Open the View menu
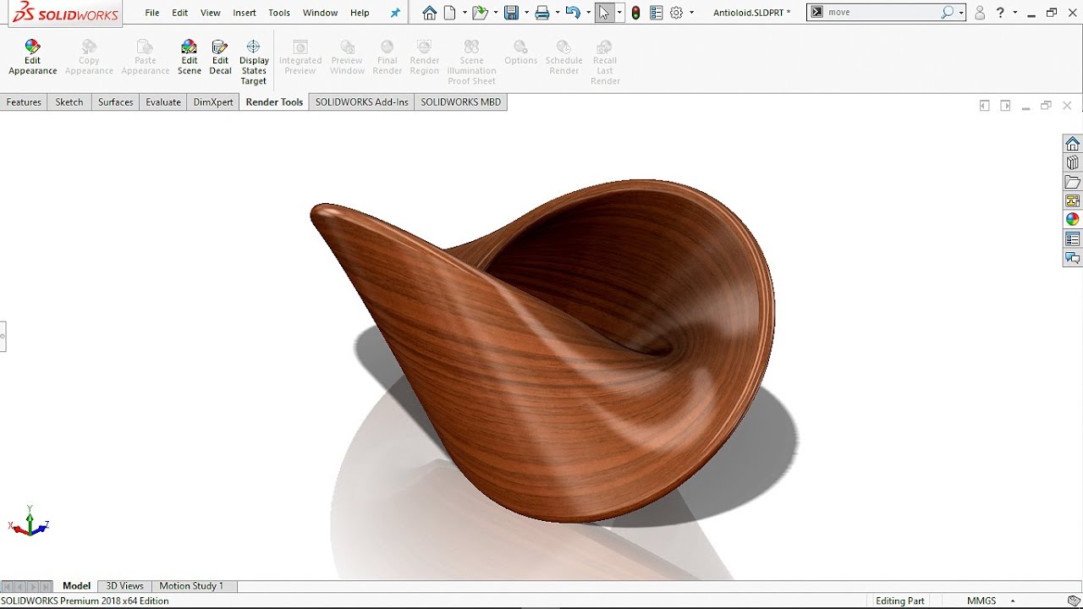This screenshot has height=609, width=1083. [x=211, y=13]
